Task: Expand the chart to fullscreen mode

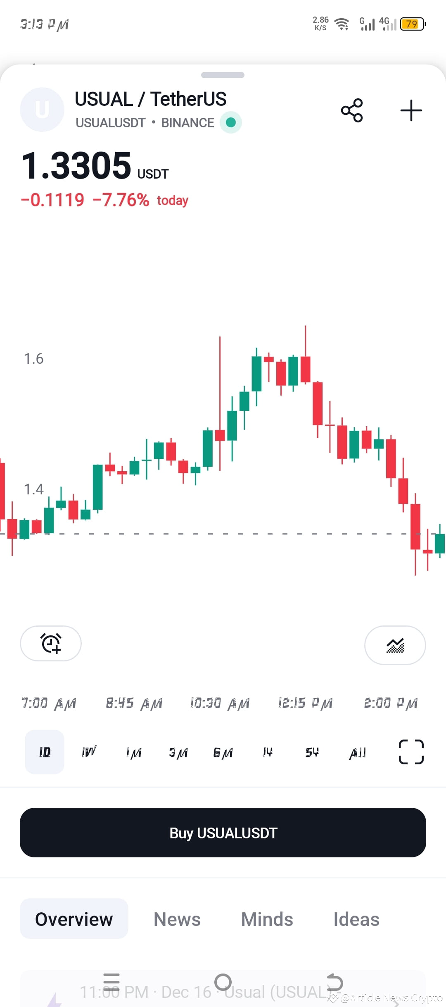Action: 410,752
